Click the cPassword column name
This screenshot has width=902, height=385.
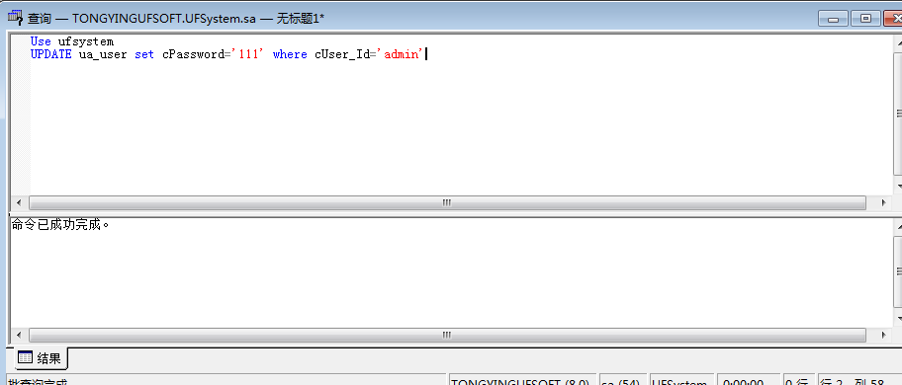[193, 54]
